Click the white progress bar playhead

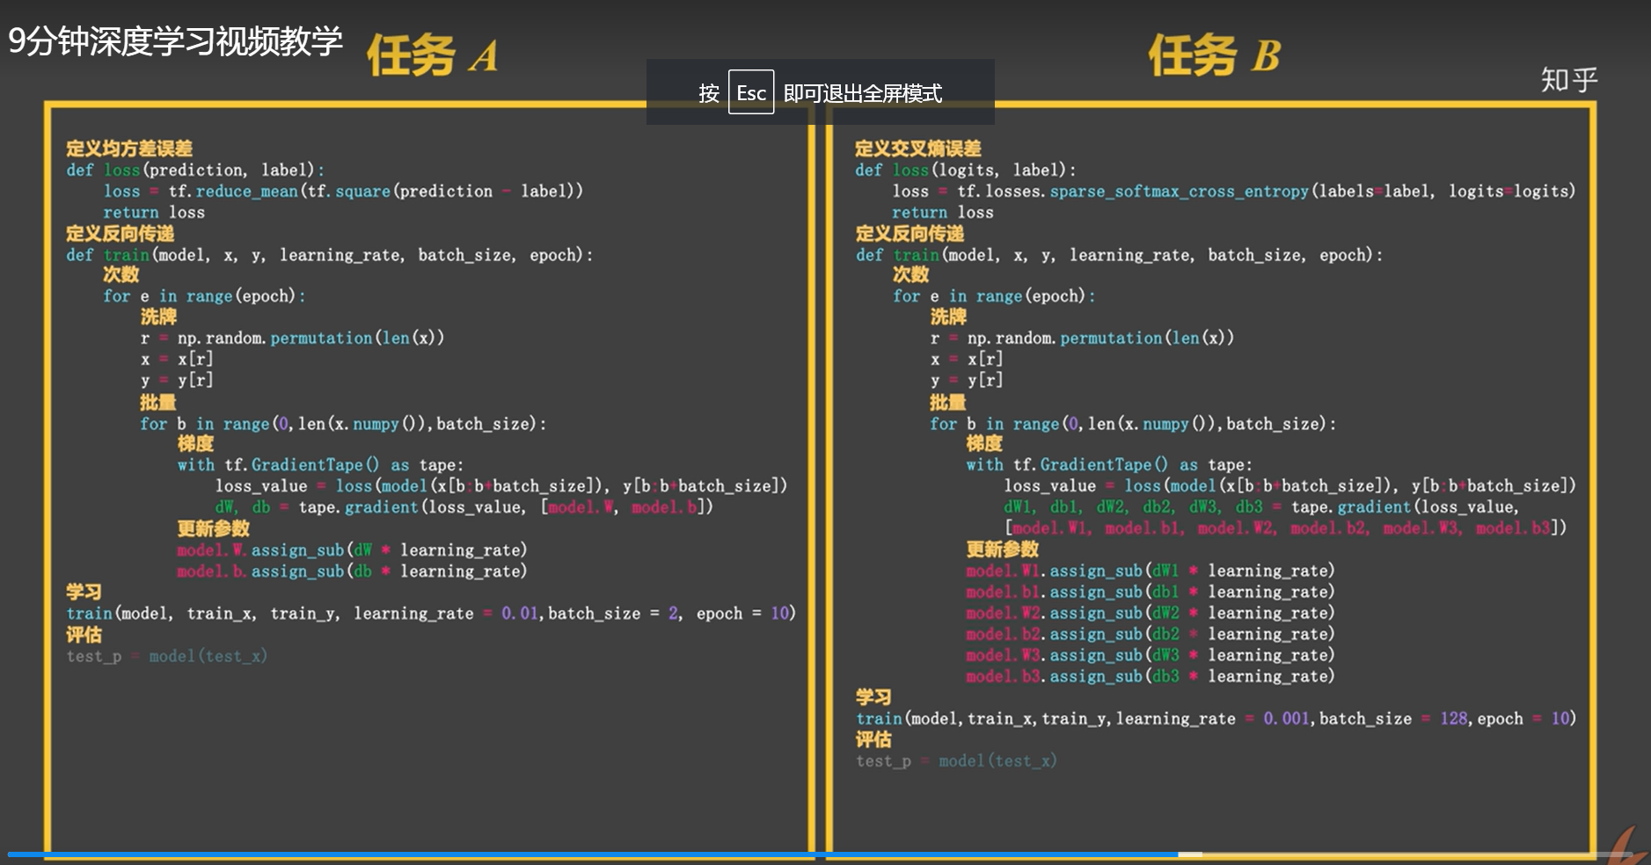(x=1189, y=854)
